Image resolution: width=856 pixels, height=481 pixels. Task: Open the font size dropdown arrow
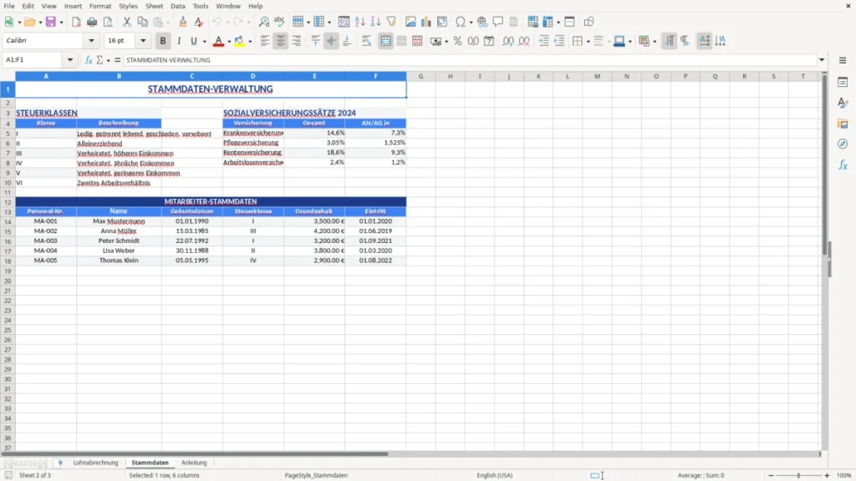[143, 41]
